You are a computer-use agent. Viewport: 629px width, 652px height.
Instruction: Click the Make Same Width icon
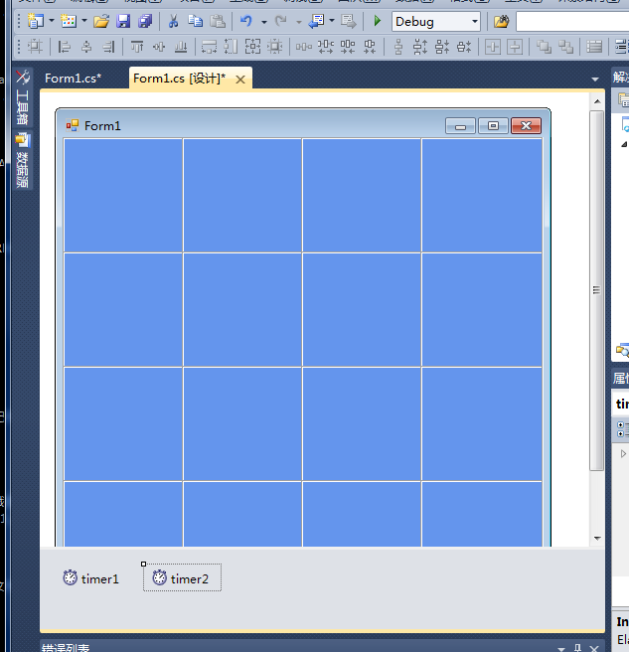point(209,47)
